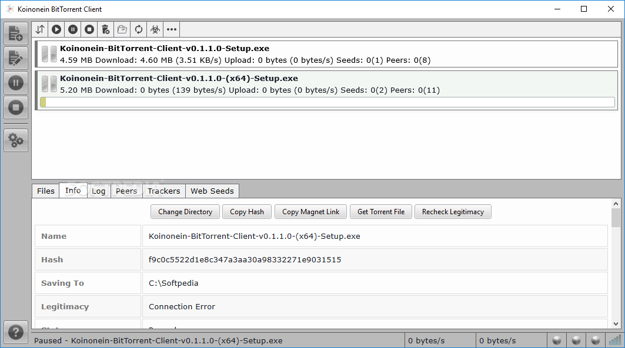Switch to the Info tab
The height and width of the screenshot is (348, 625).
click(73, 191)
